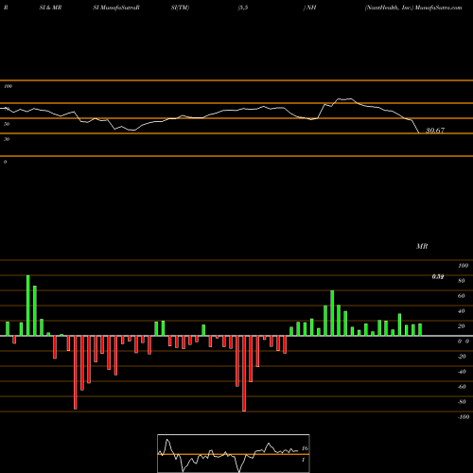Click the RSI axis label 0
This screenshot has width=473, height=473.
tap(5, 162)
